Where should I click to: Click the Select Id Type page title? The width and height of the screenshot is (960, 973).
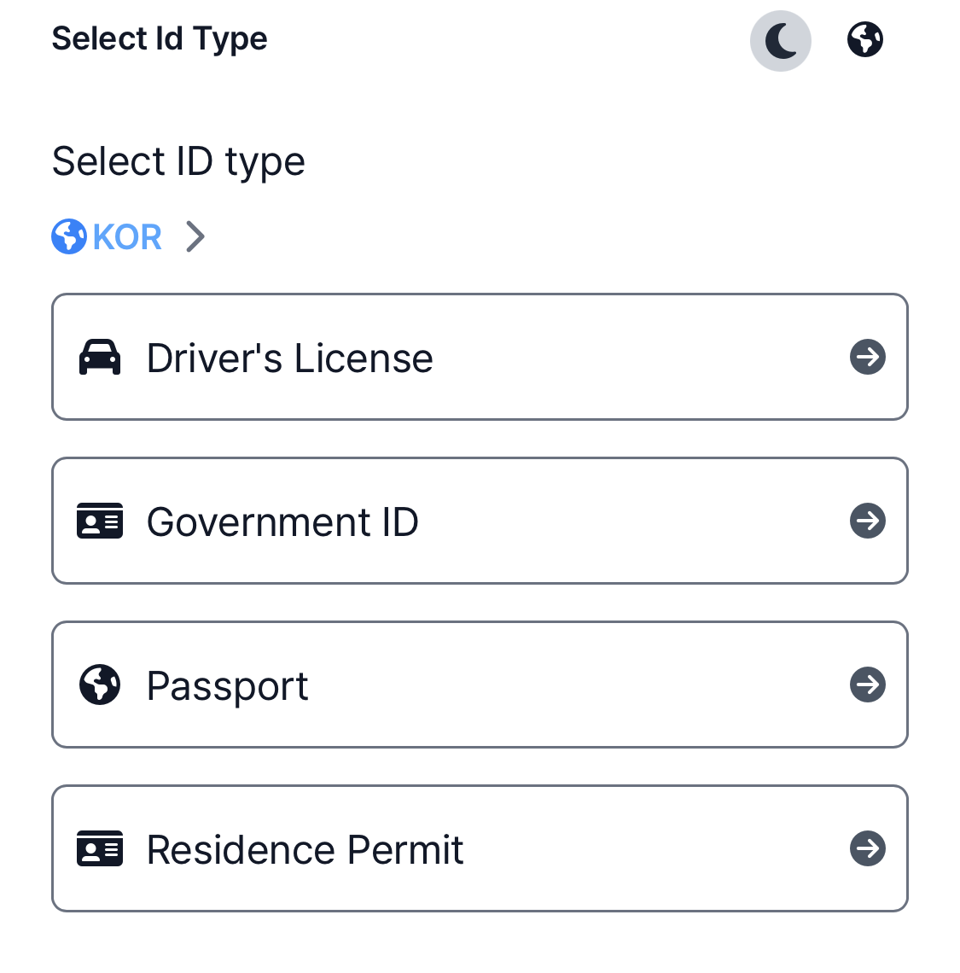click(160, 39)
